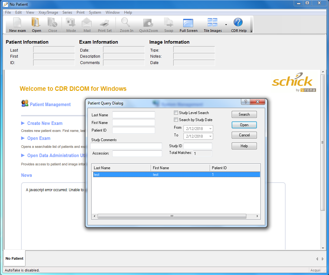Click the Patient Management people icon
329x275 pixels.
[25, 103]
